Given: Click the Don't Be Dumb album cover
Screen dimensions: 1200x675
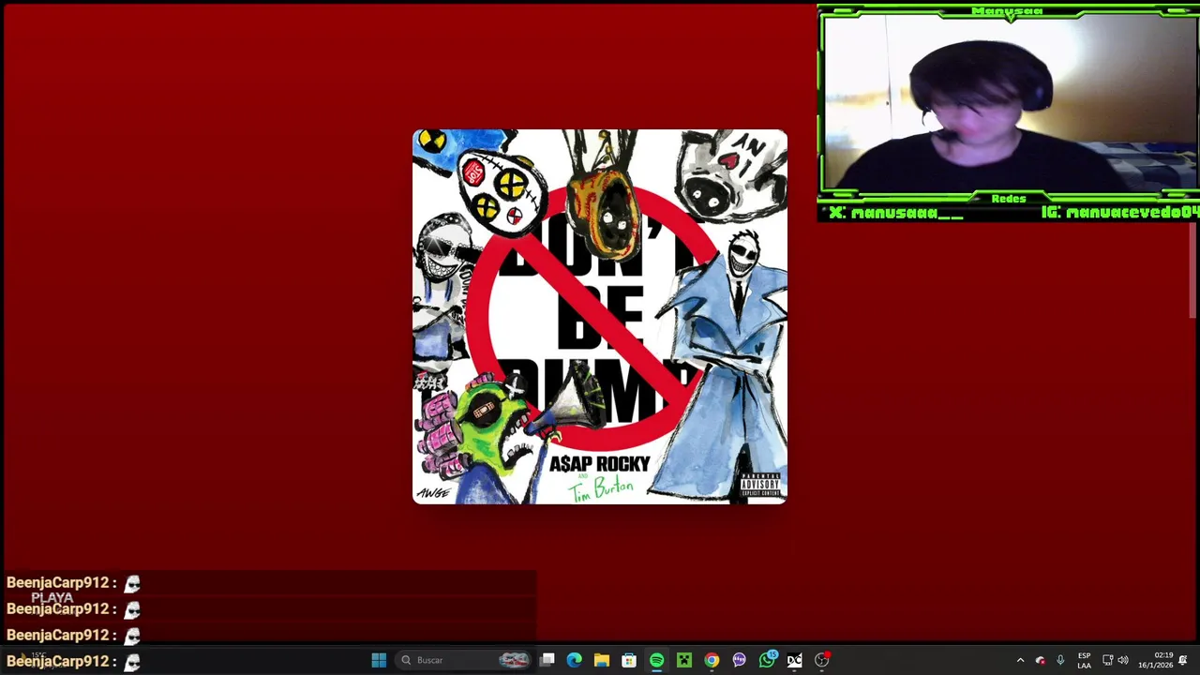Looking at the screenshot, I should 600,317.
